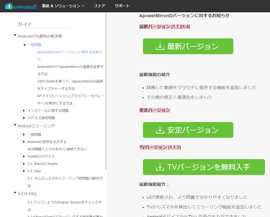Select the 3.iOS FAQ heading text

27,194
